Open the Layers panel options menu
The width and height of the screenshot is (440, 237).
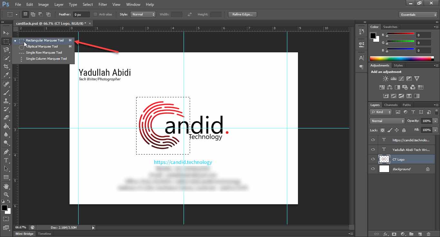[x=436, y=105]
